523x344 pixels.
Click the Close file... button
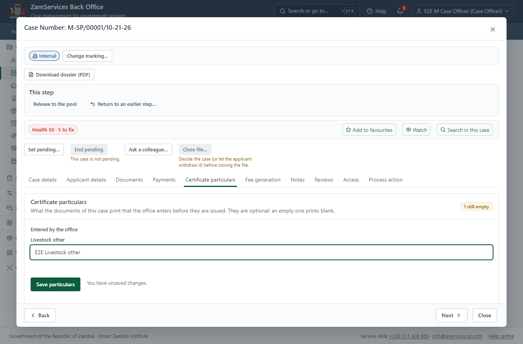coord(195,149)
